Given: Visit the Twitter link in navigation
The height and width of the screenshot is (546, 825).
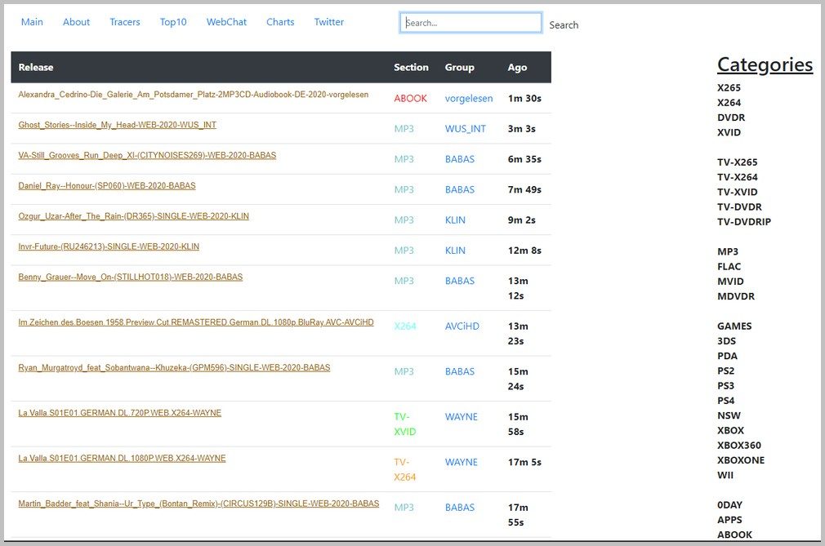Looking at the screenshot, I should pos(329,22).
